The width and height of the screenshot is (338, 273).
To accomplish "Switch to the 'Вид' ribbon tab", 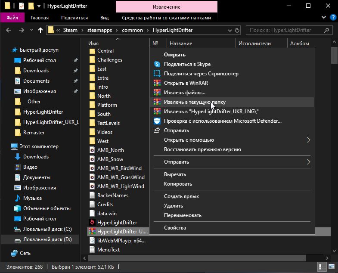I will 104,18.
